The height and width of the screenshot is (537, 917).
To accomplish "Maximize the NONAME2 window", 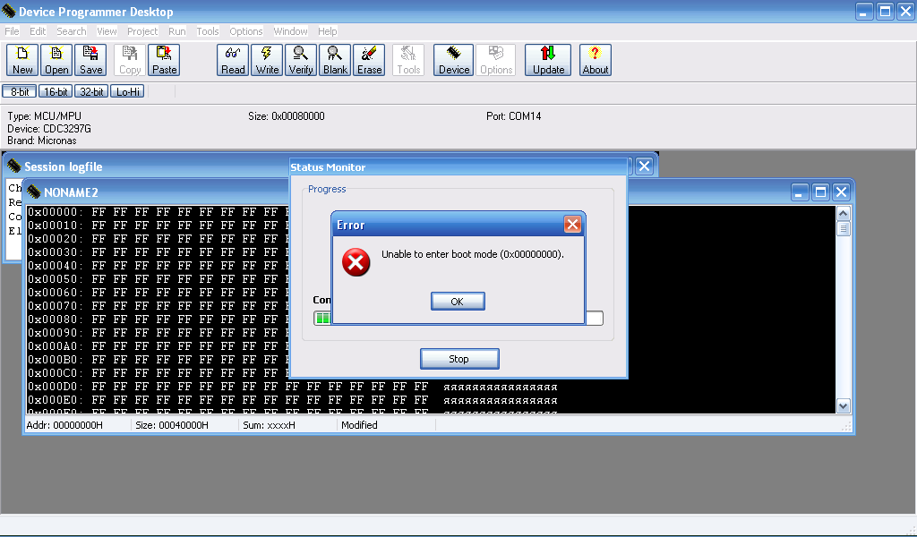I will tap(820, 192).
